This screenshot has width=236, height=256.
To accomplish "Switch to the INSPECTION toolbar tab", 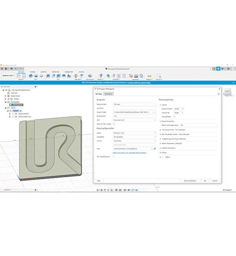I will (x=55, y=72).
